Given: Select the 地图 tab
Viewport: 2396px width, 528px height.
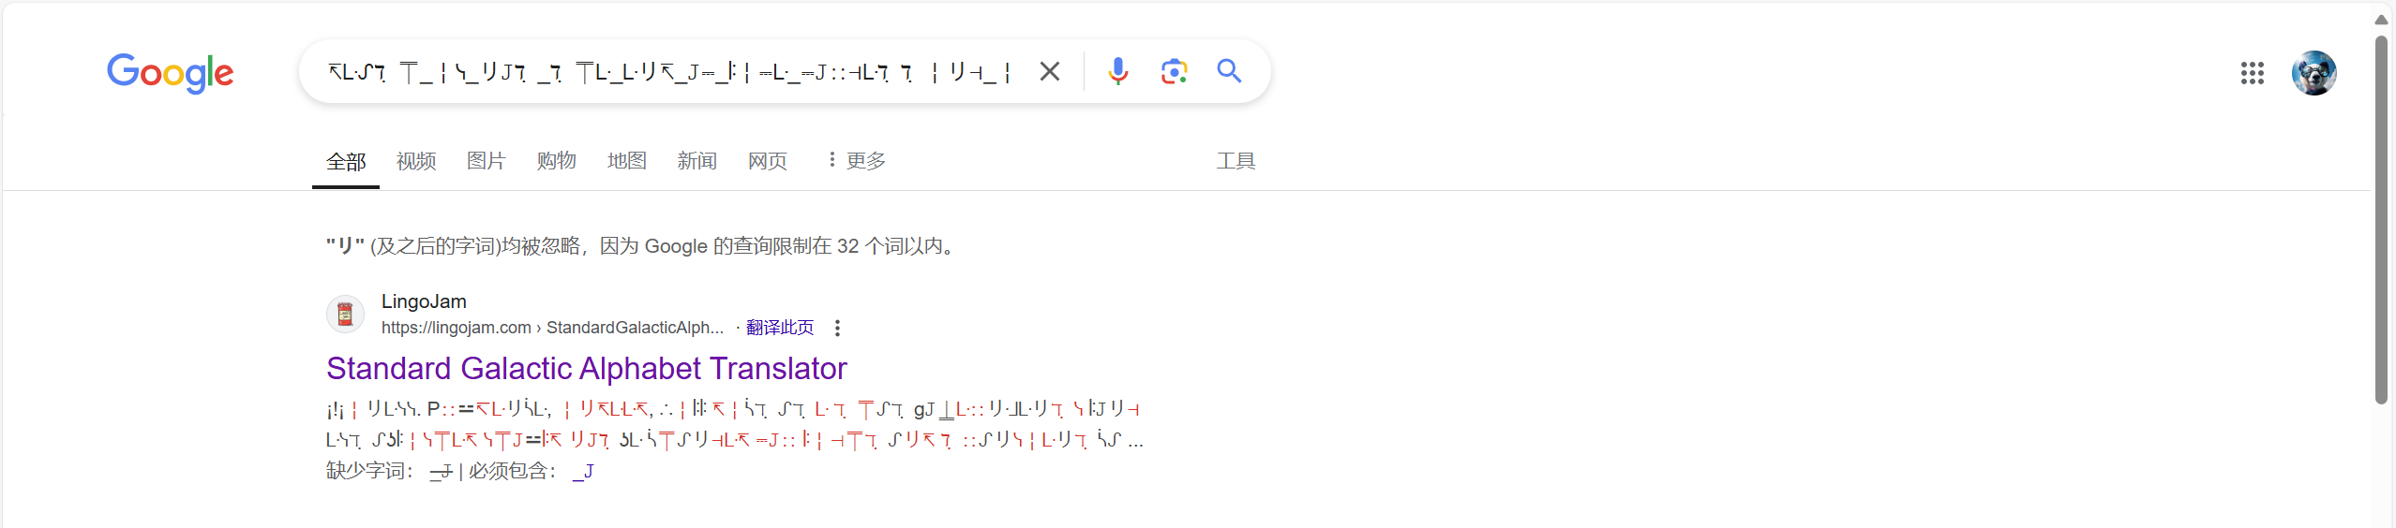Looking at the screenshot, I should [x=626, y=161].
